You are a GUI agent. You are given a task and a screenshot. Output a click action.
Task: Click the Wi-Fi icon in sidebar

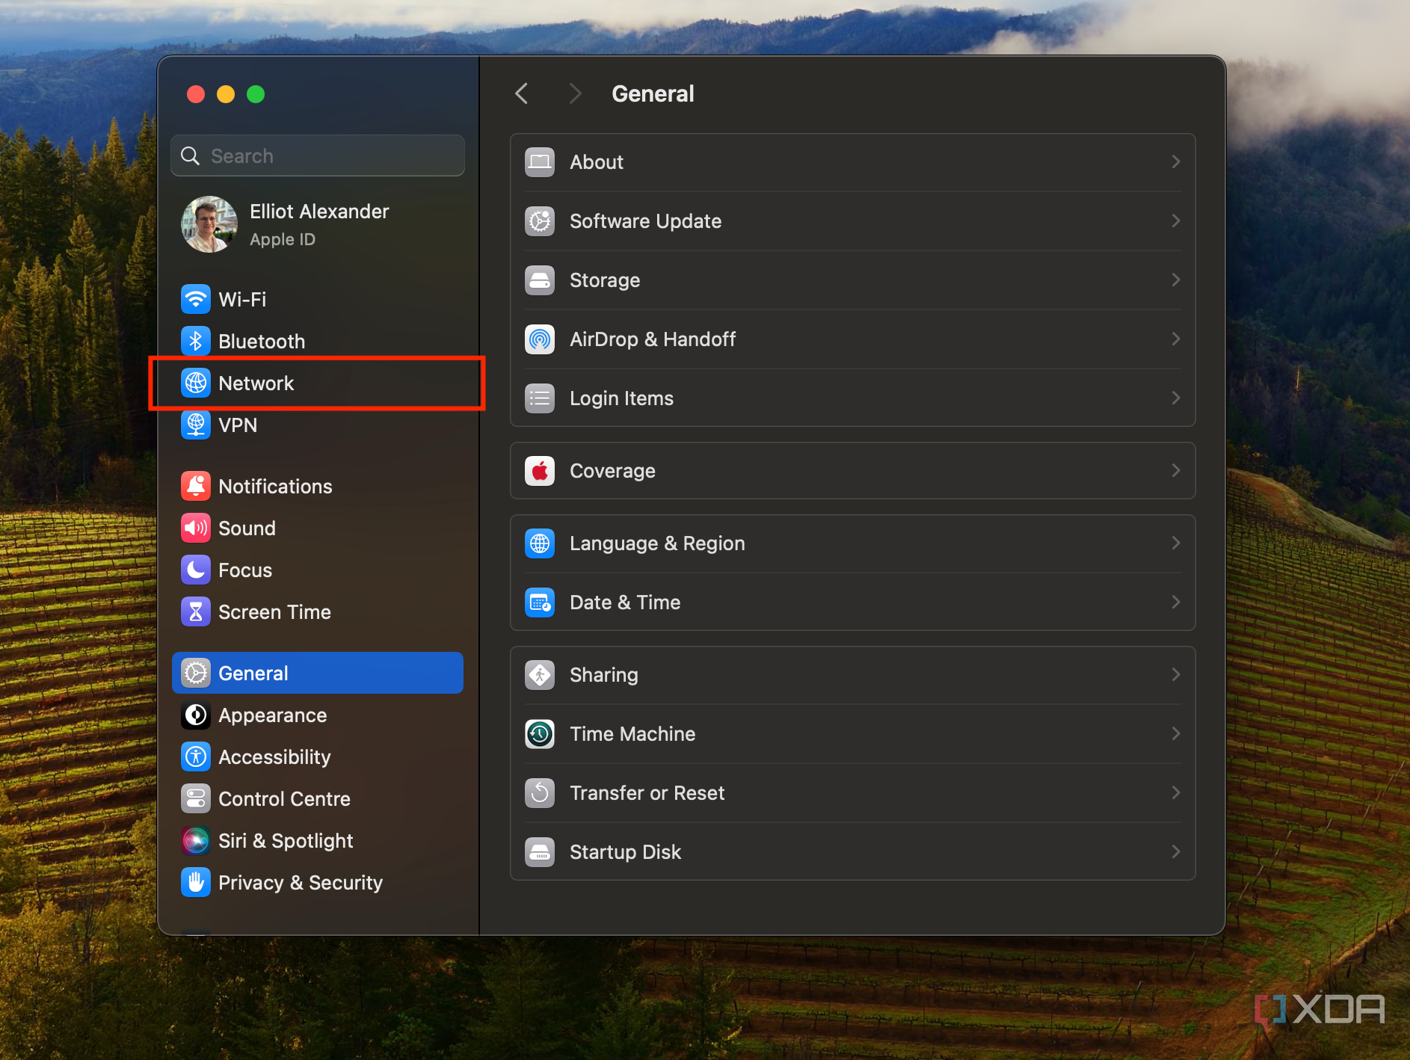coord(196,300)
